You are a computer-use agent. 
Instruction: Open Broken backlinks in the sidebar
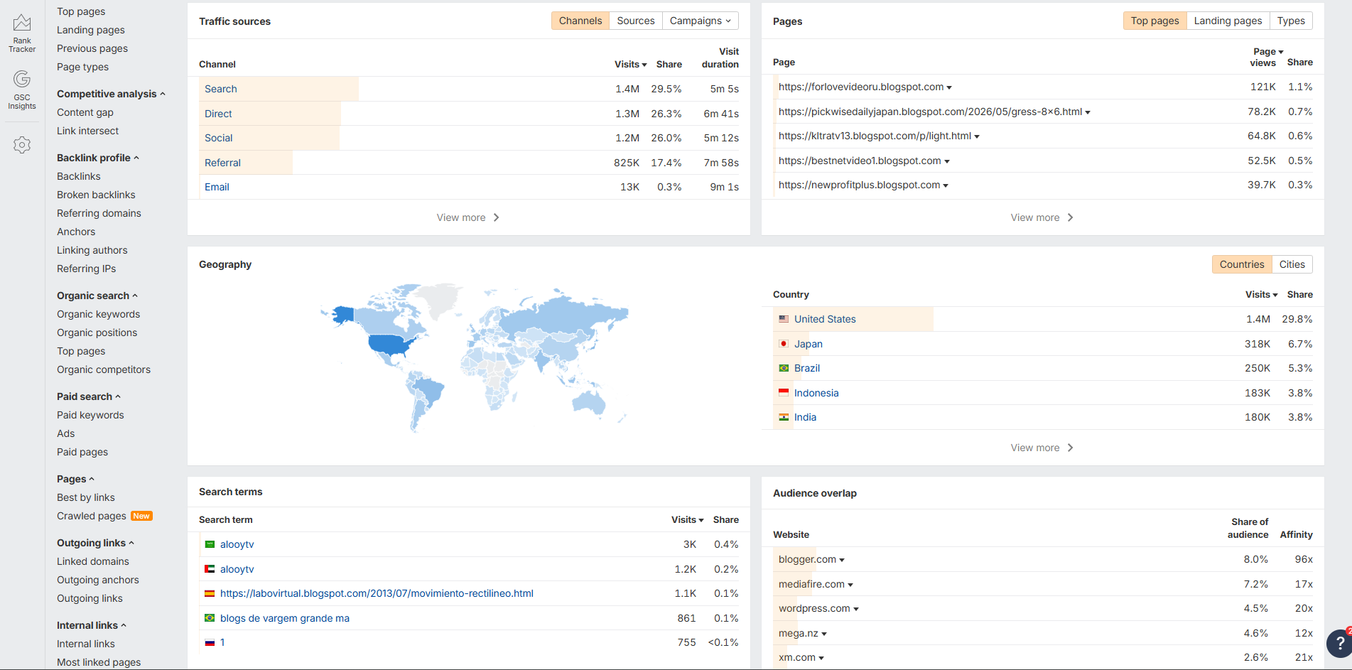[96, 195]
